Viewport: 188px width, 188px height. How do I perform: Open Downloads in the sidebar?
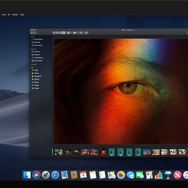click(x=37, y=61)
